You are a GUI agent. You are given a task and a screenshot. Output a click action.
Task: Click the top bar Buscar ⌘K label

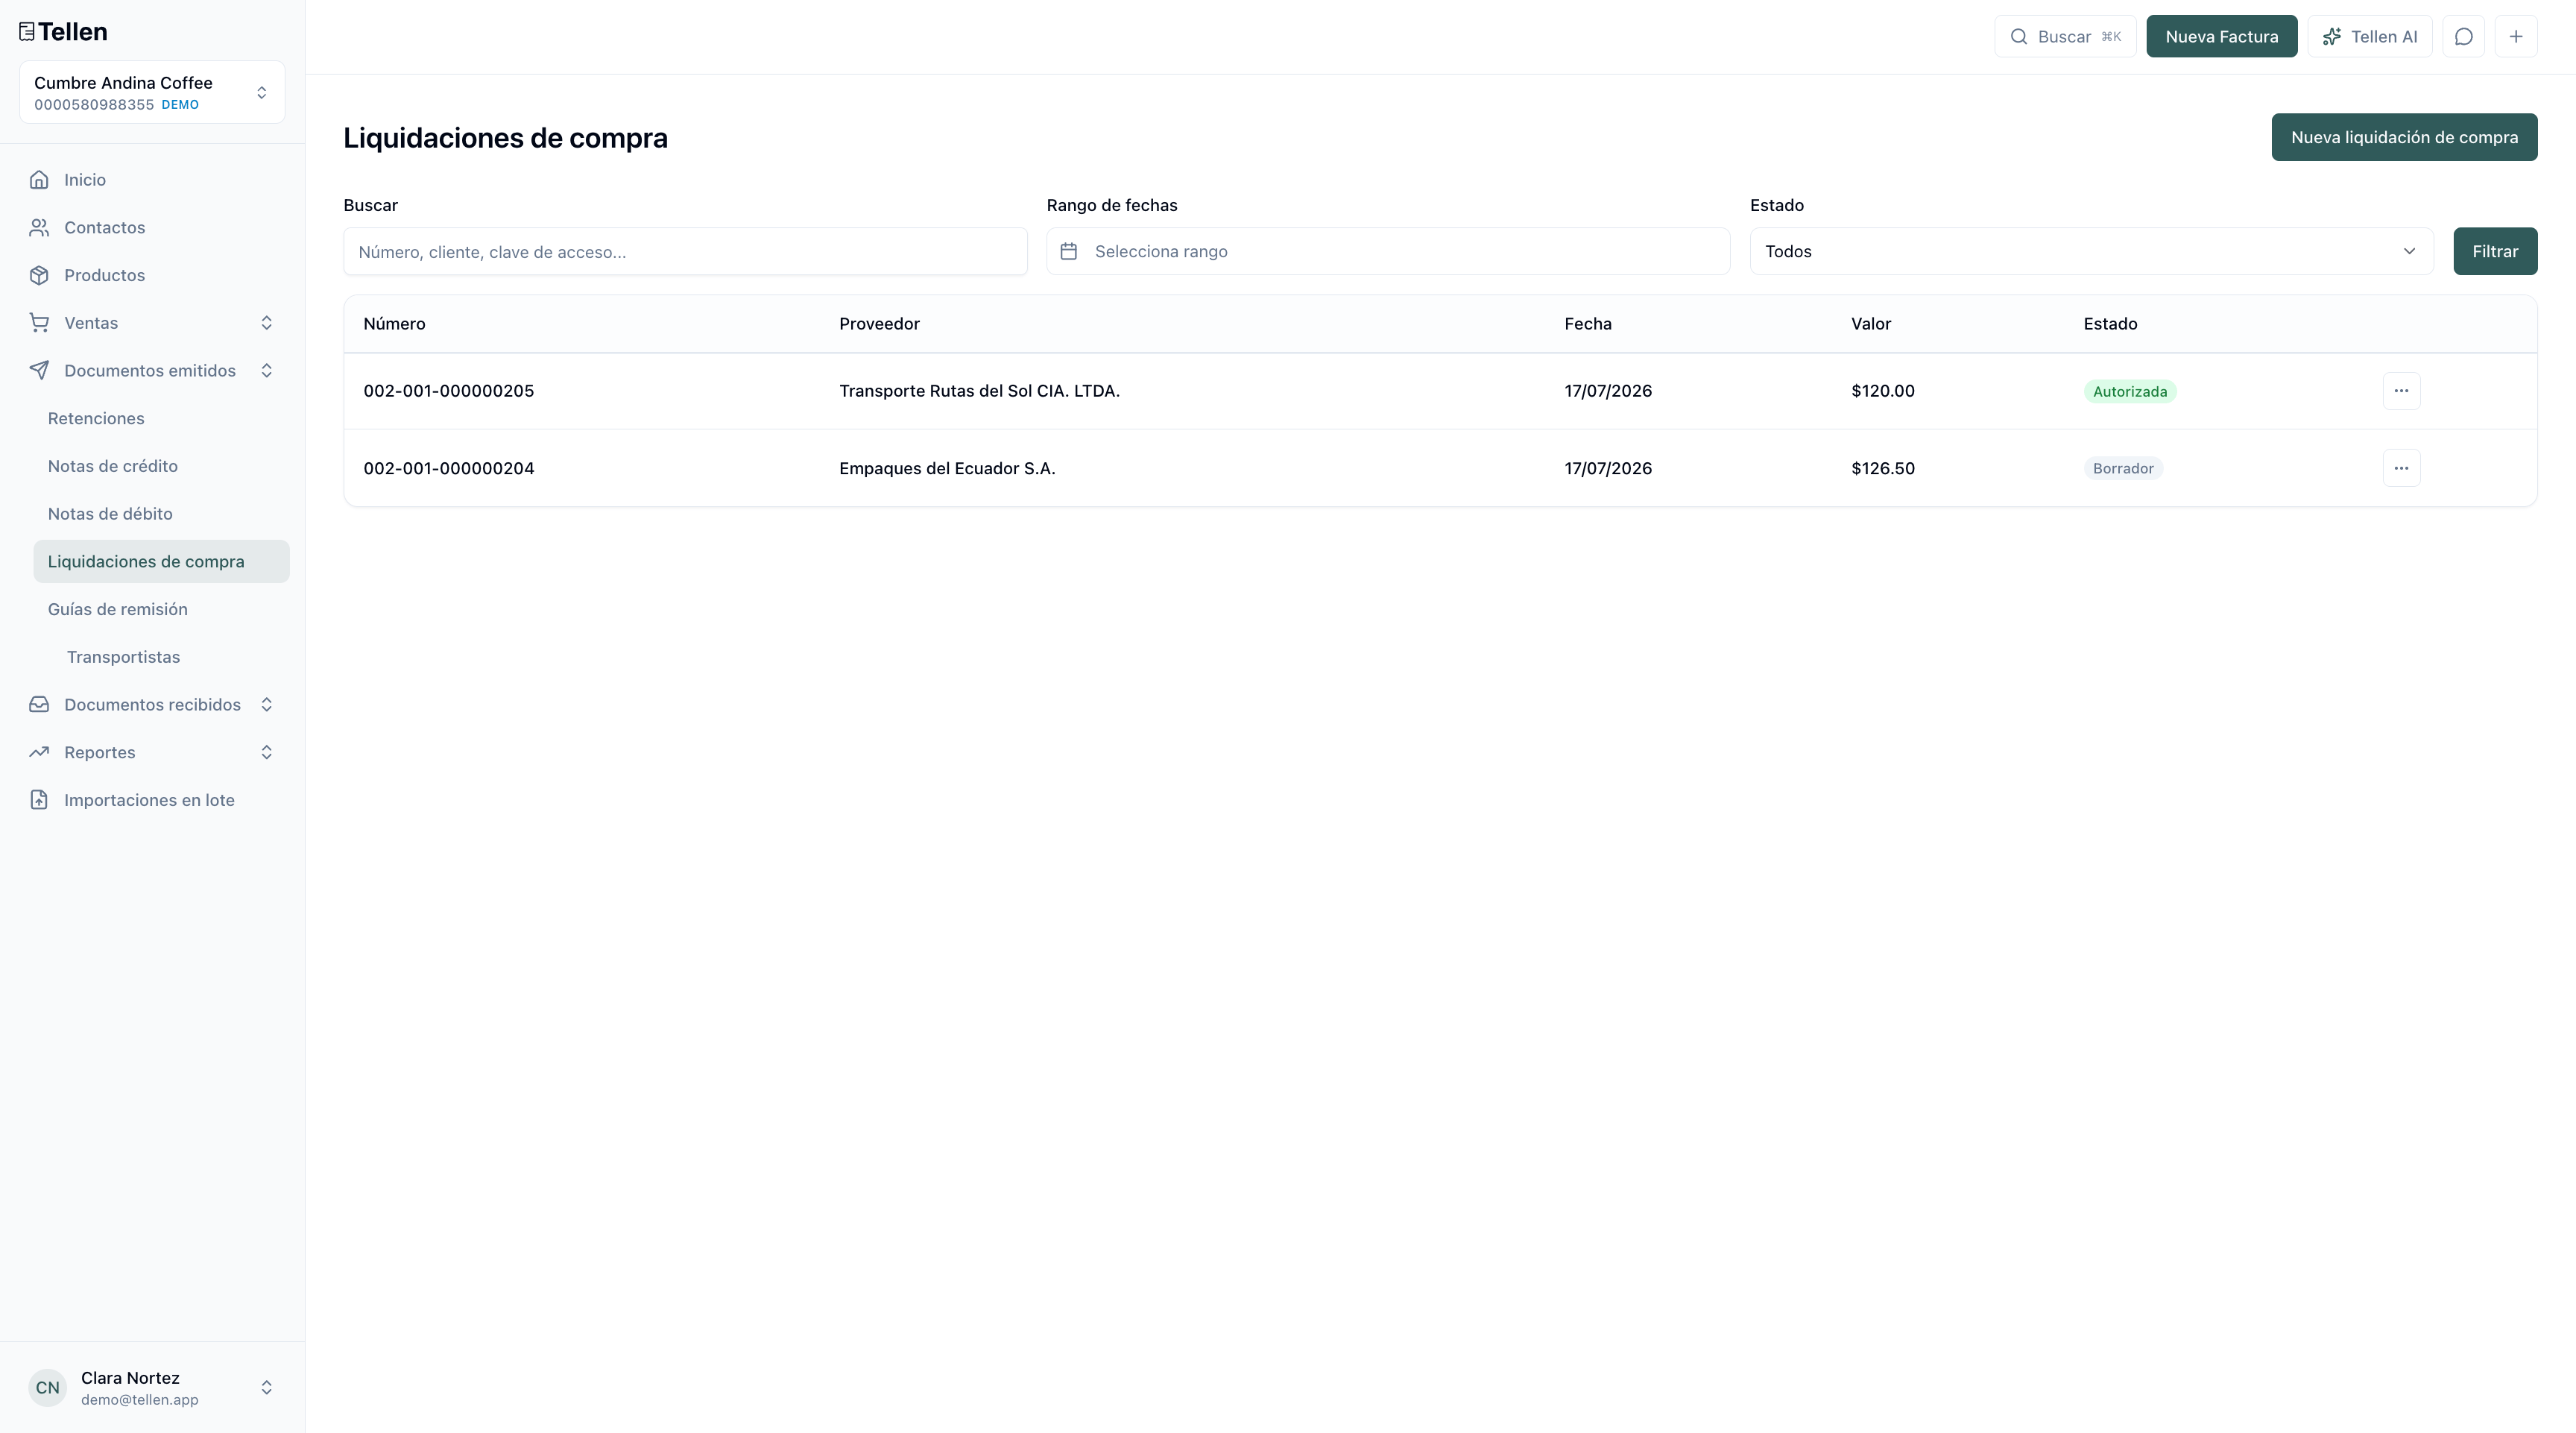pyautogui.click(x=2080, y=37)
